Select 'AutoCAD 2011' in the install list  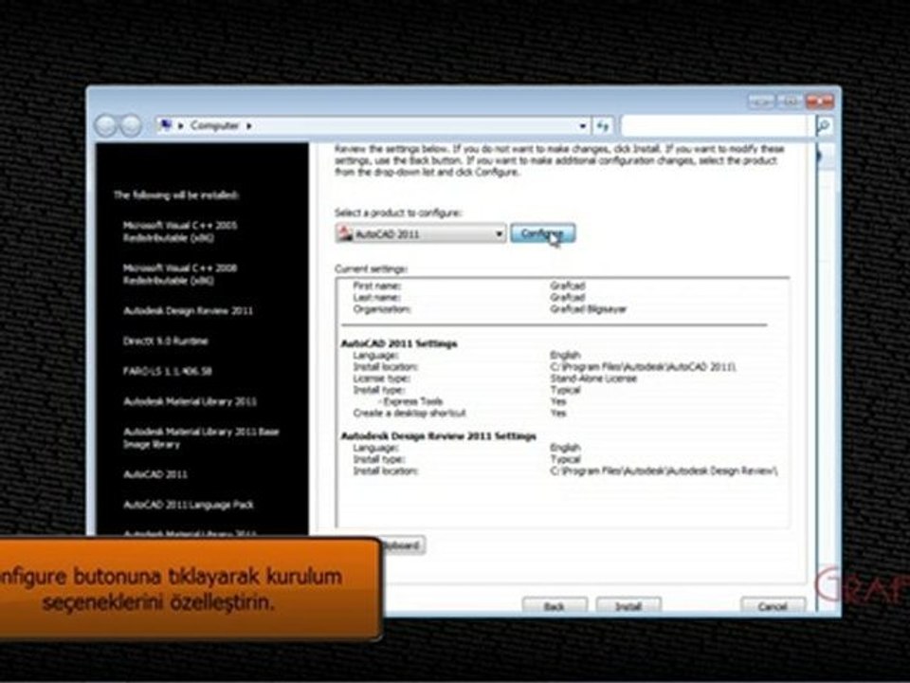[155, 474]
